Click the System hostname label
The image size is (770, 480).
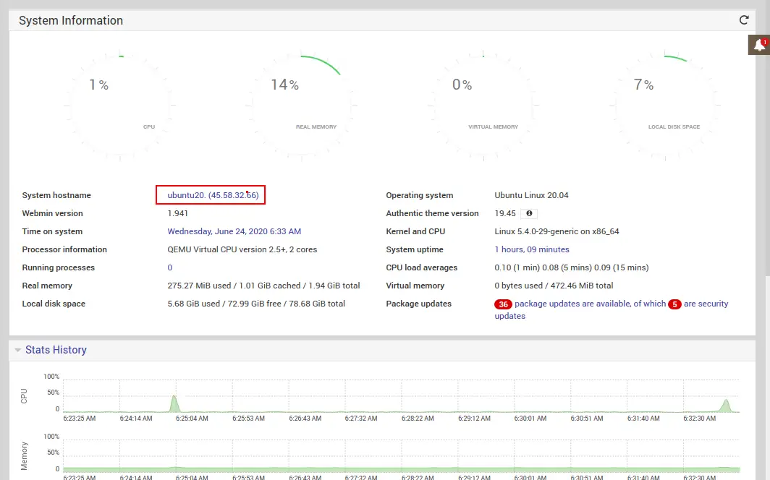click(56, 195)
